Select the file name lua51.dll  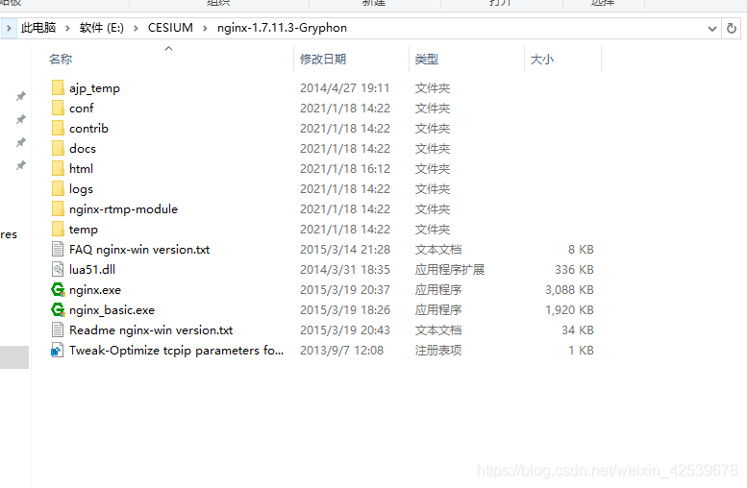pos(92,270)
